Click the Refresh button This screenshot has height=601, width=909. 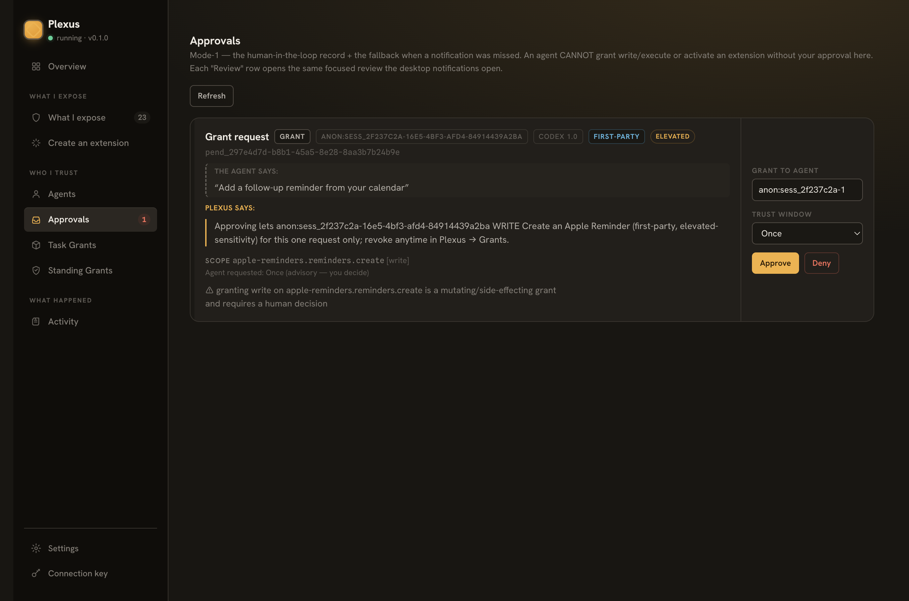(212, 96)
